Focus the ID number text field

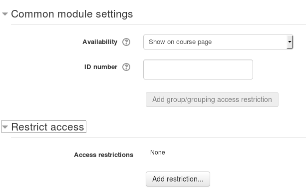click(198, 69)
